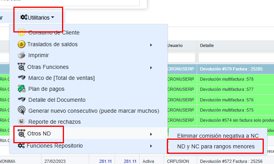Click the binoculars icon for Marco de Total de ventas
274x164 pixels.
22,78
